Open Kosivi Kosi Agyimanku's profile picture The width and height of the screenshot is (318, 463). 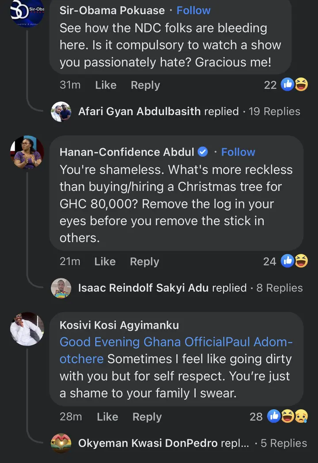tap(27, 329)
